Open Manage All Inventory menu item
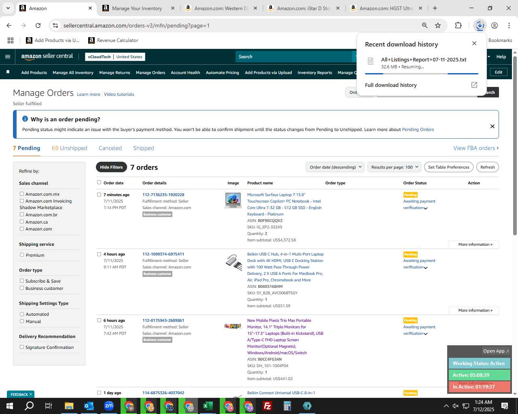This screenshot has width=518, height=414. coord(73,72)
